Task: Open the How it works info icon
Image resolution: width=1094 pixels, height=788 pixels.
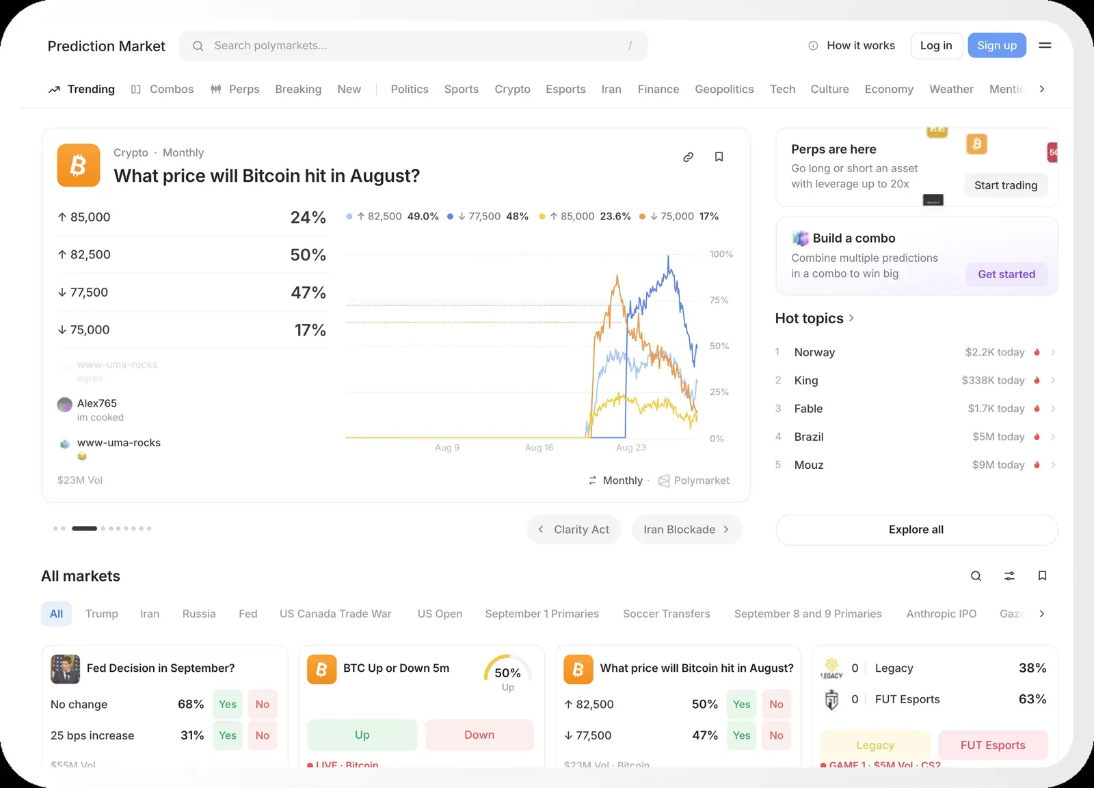Action: [813, 46]
